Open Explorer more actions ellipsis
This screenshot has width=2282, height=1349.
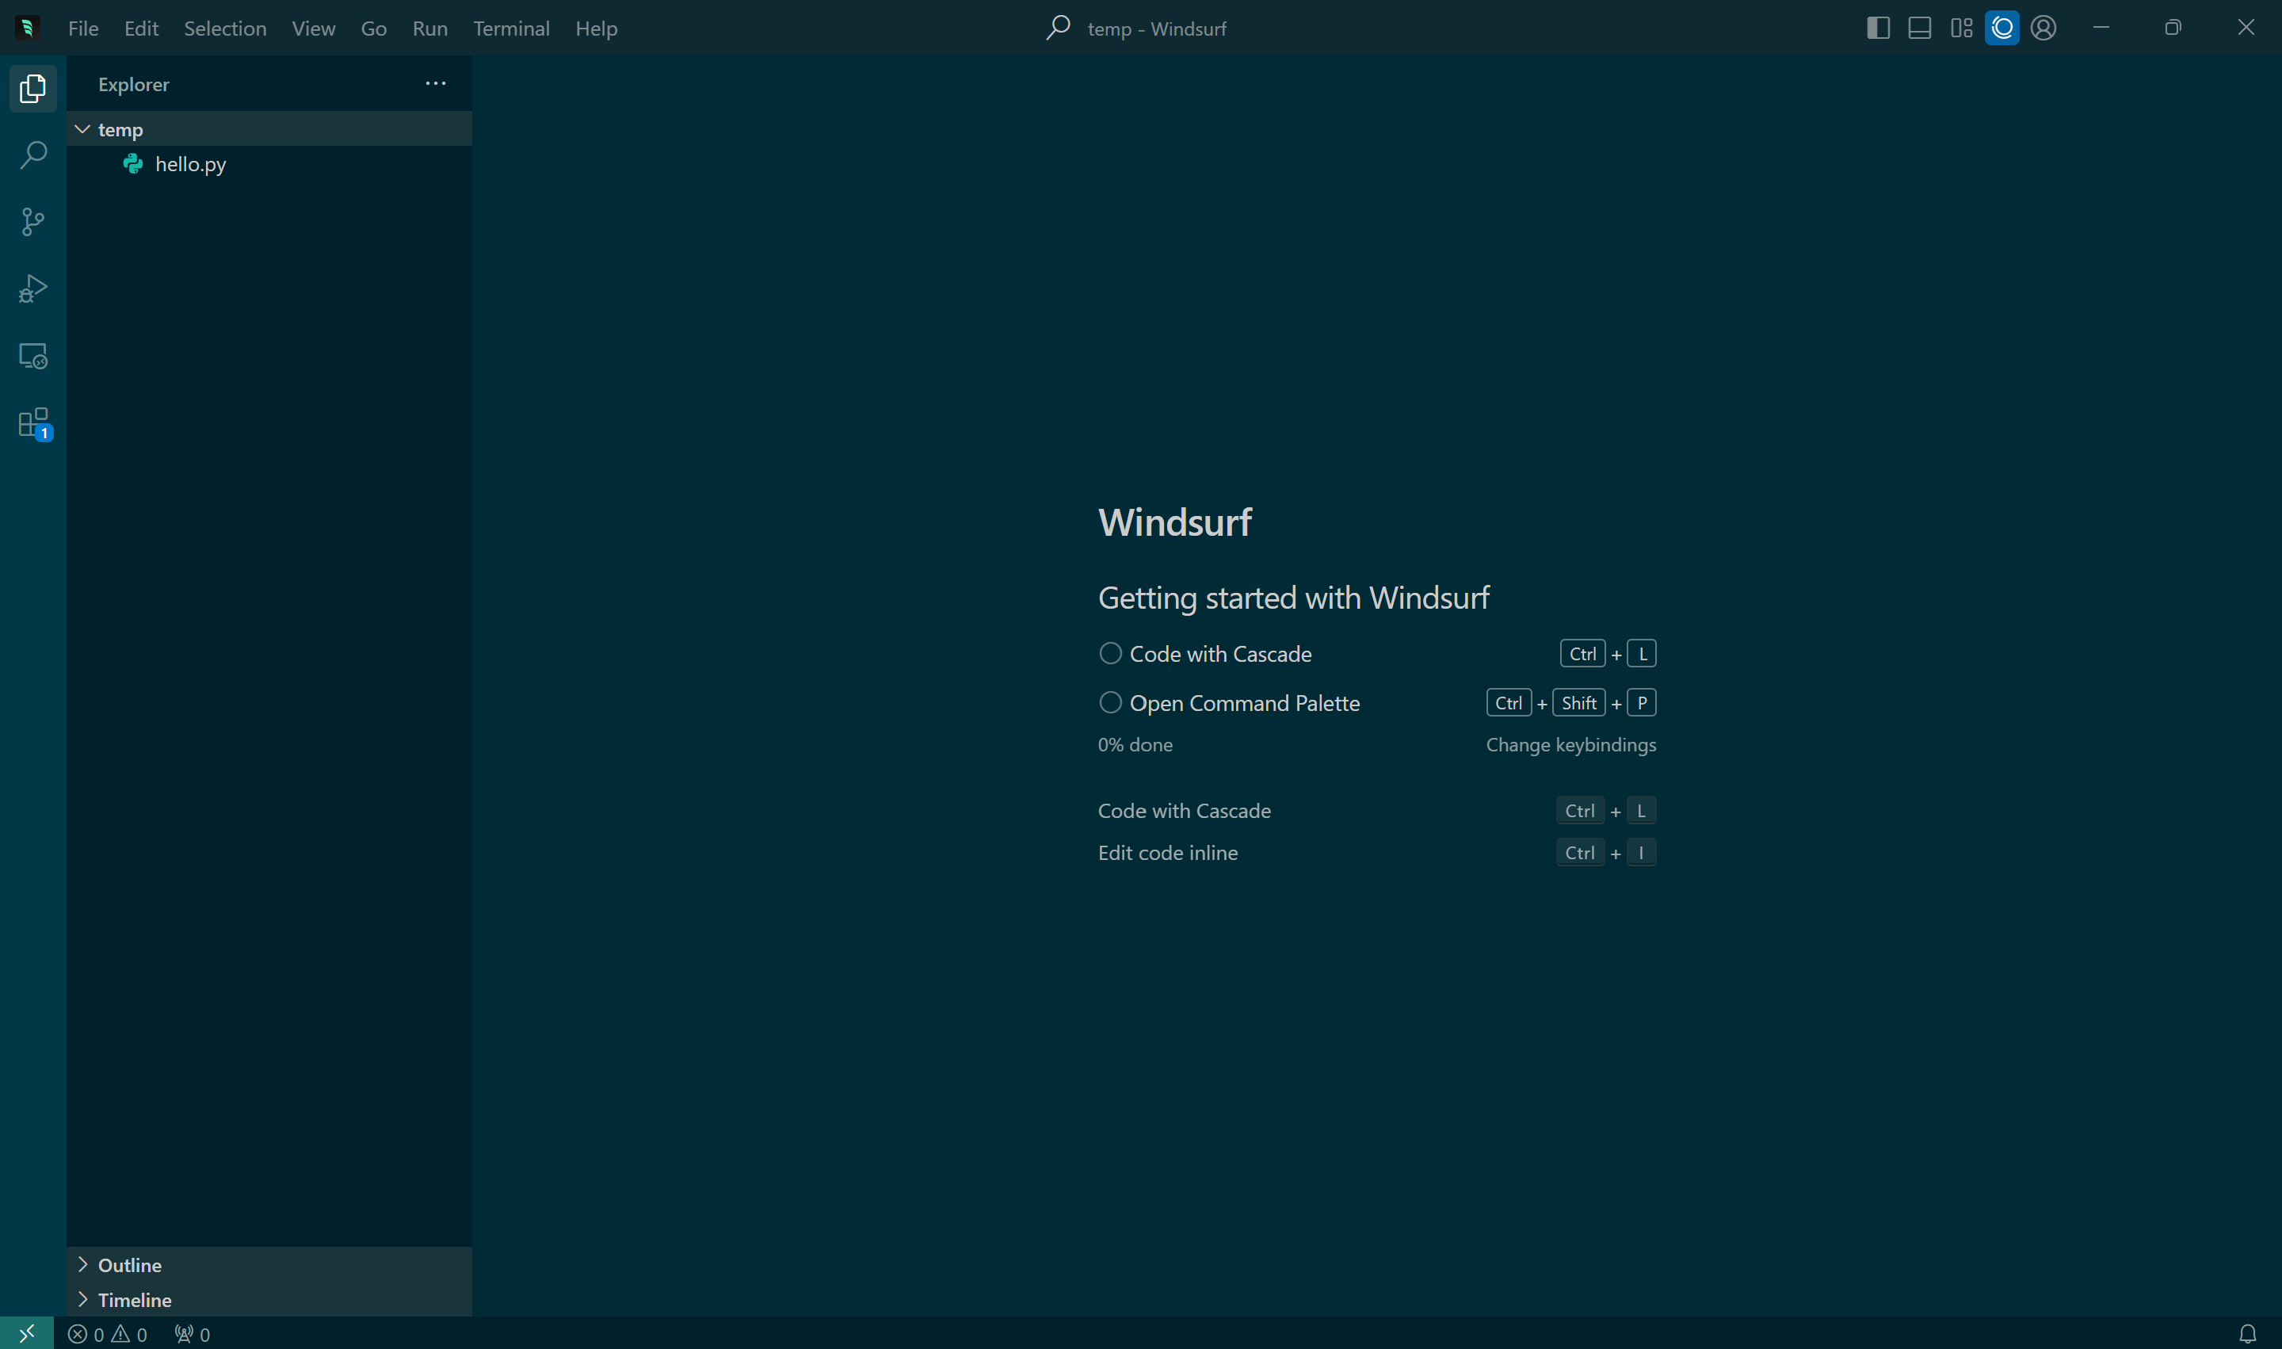click(435, 84)
